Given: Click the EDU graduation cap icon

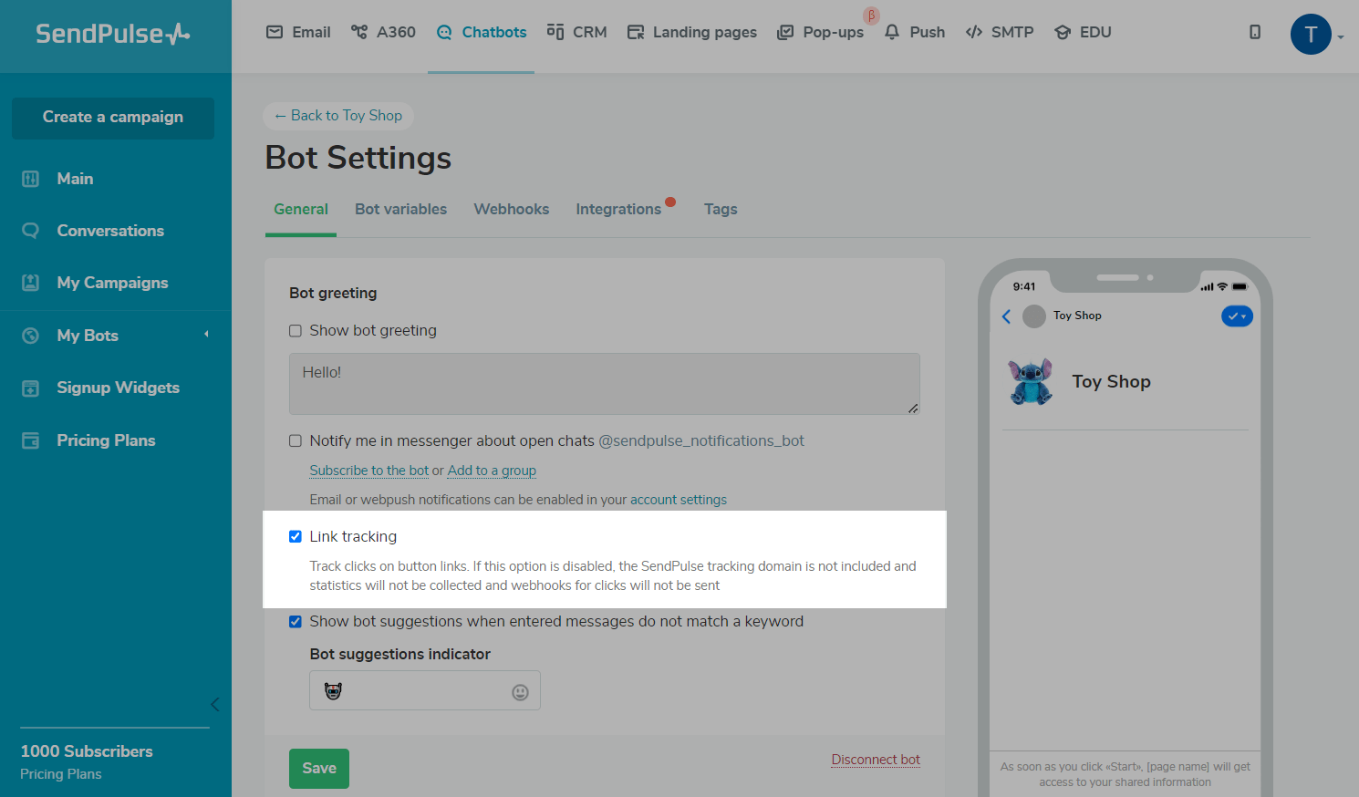Looking at the screenshot, I should 1063,32.
